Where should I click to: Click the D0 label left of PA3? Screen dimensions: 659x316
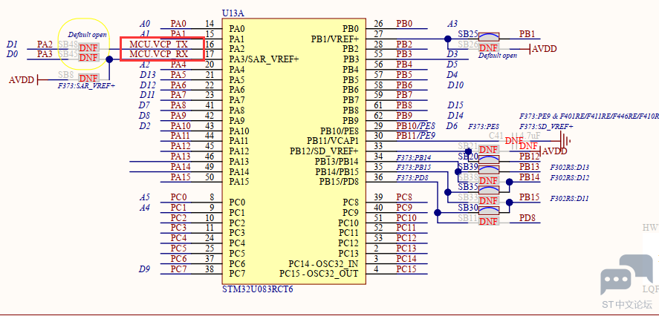pyautogui.click(x=12, y=54)
